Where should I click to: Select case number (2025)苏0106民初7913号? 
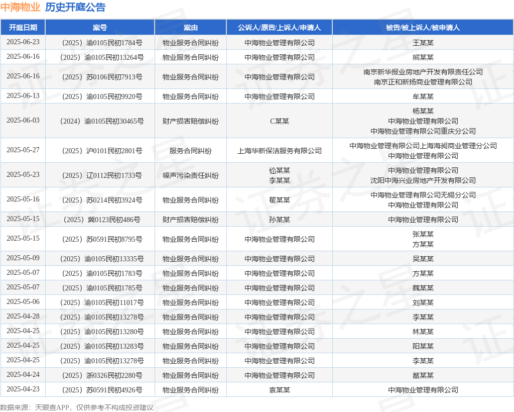pyautogui.click(x=102, y=77)
